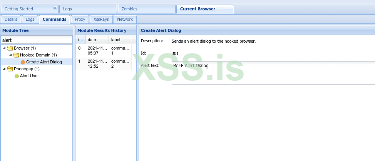Select the Phonegap (1) tree label
Image resolution: width=375 pixels, height=161 pixels.
coord(27,69)
